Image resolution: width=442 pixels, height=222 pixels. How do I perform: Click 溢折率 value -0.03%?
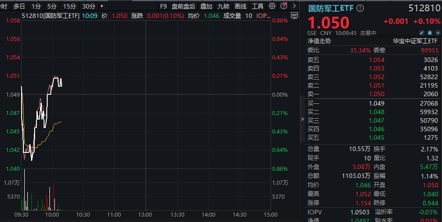coord(429,212)
